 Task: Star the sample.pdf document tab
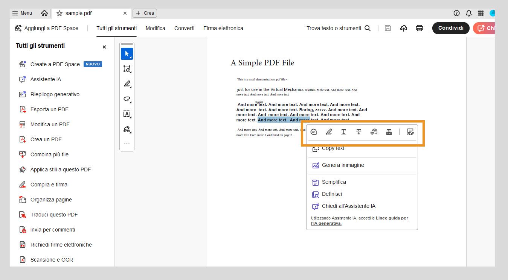point(59,13)
